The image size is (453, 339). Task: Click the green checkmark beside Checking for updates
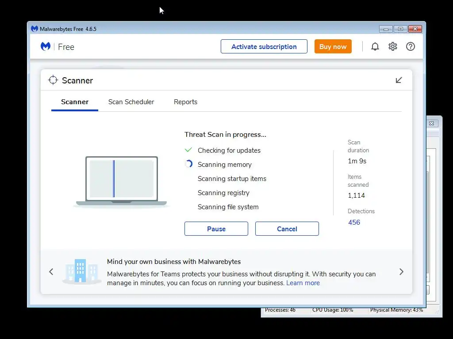click(x=188, y=150)
